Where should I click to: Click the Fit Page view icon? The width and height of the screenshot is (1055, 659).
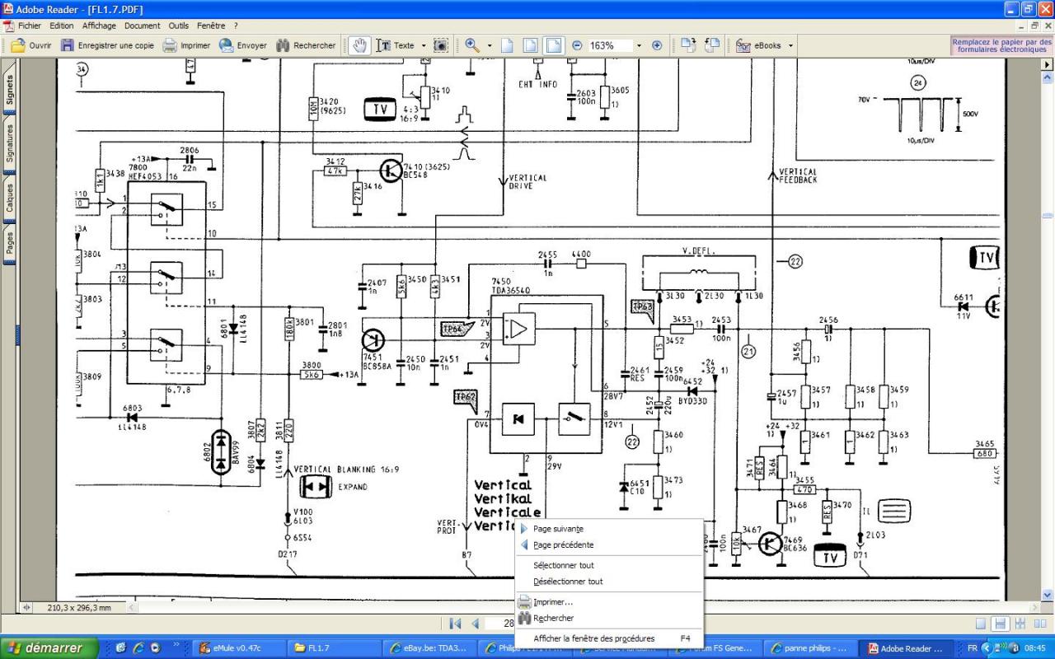(x=531, y=45)
